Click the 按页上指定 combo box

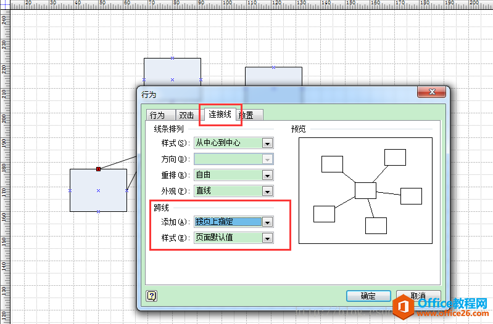pyautogui.click(x=234, y=222)
